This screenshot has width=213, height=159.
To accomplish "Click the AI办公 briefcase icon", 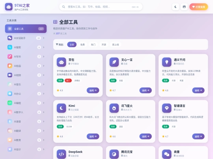I will (10, 93).
